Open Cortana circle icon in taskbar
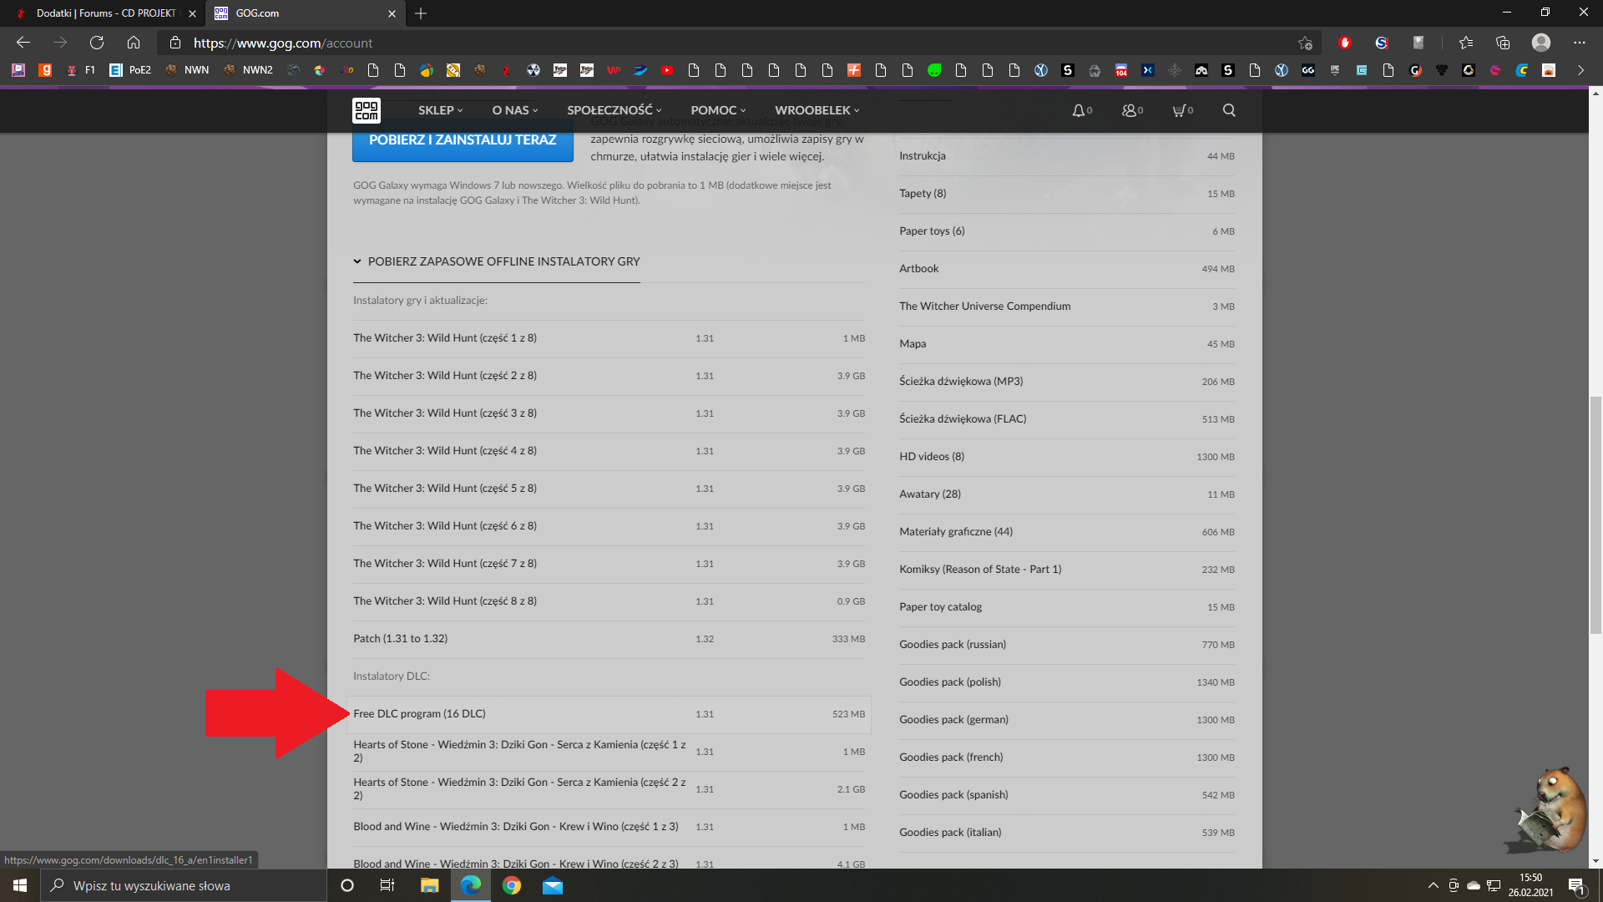 (x=347, y=885)
